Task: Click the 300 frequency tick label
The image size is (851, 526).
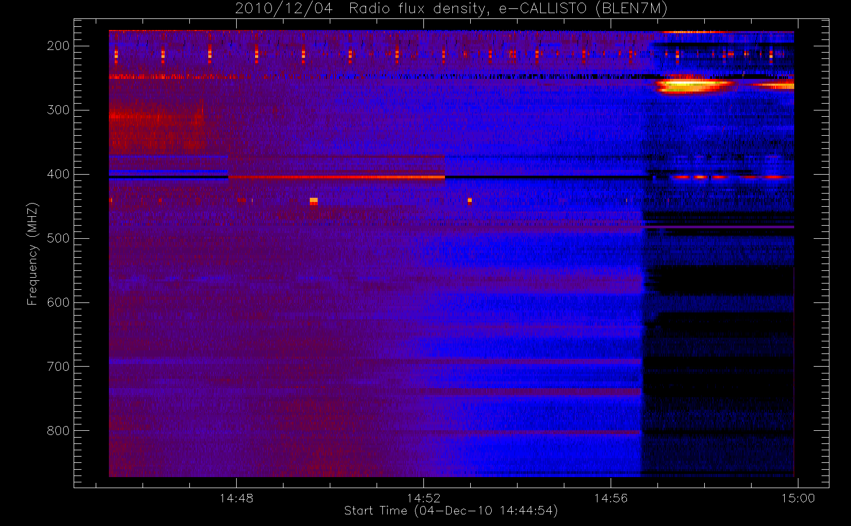Action: point(58,110)
